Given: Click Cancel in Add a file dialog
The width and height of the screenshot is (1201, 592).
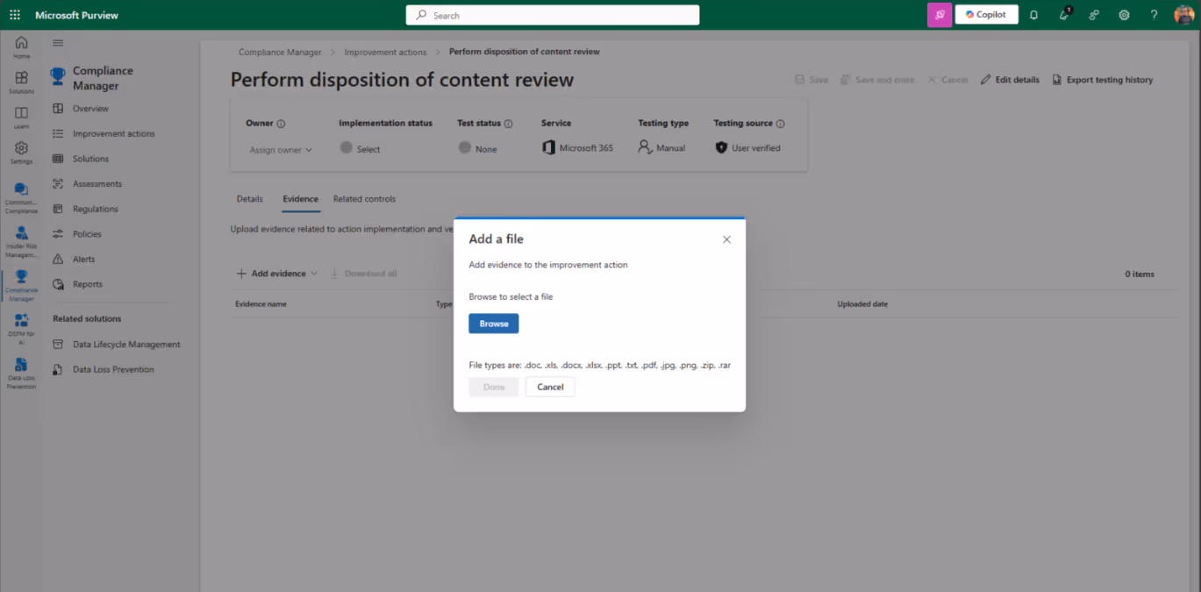Looking at the screenshot, I should click(550, 387).
